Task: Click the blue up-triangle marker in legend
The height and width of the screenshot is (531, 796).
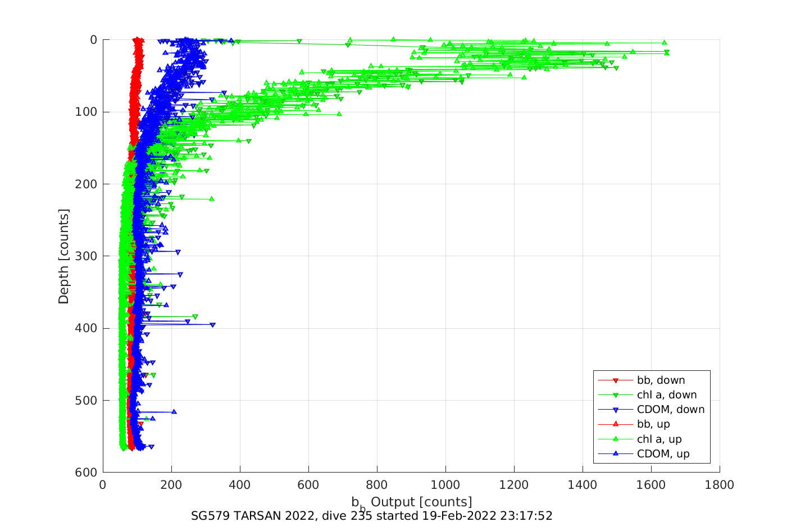Action: point(615,453)
